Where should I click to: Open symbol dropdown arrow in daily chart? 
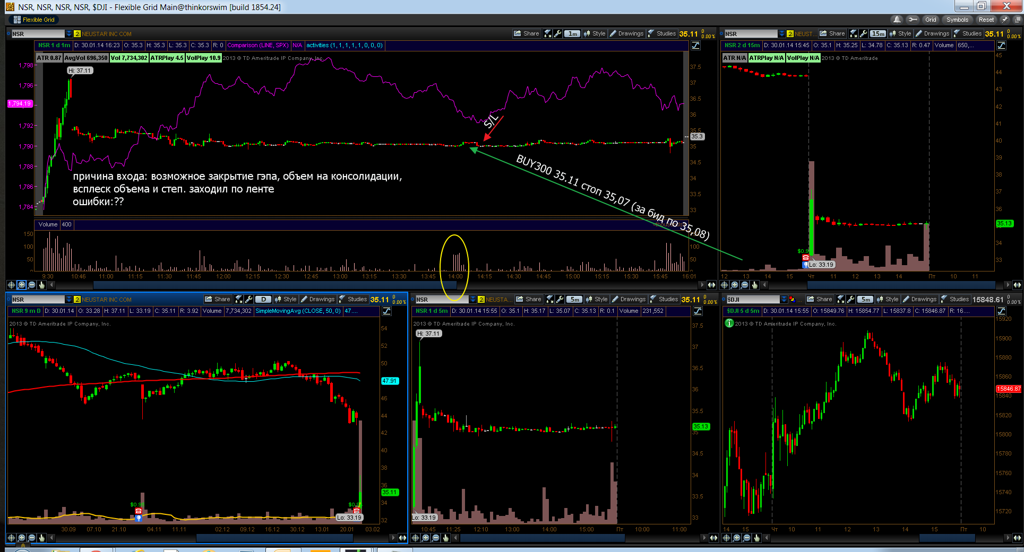68,300
